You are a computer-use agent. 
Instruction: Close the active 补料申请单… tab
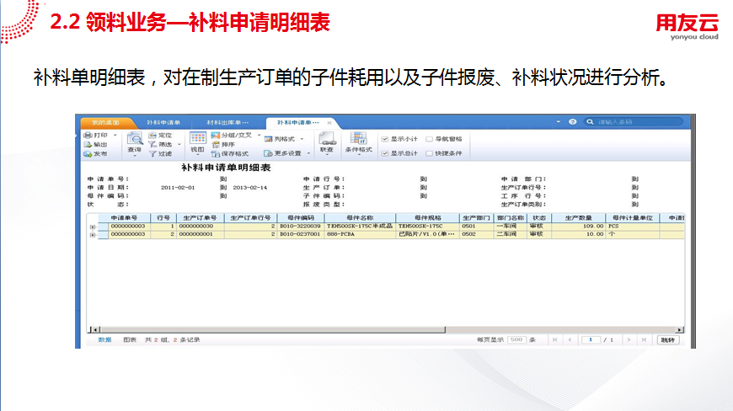point(329,122)
